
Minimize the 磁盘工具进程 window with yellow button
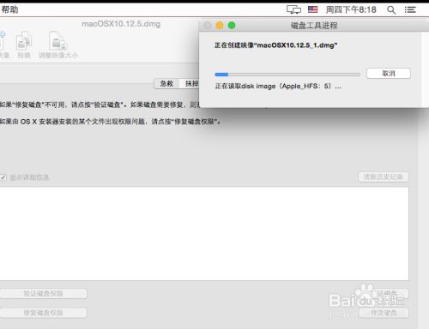coord(220,26)
